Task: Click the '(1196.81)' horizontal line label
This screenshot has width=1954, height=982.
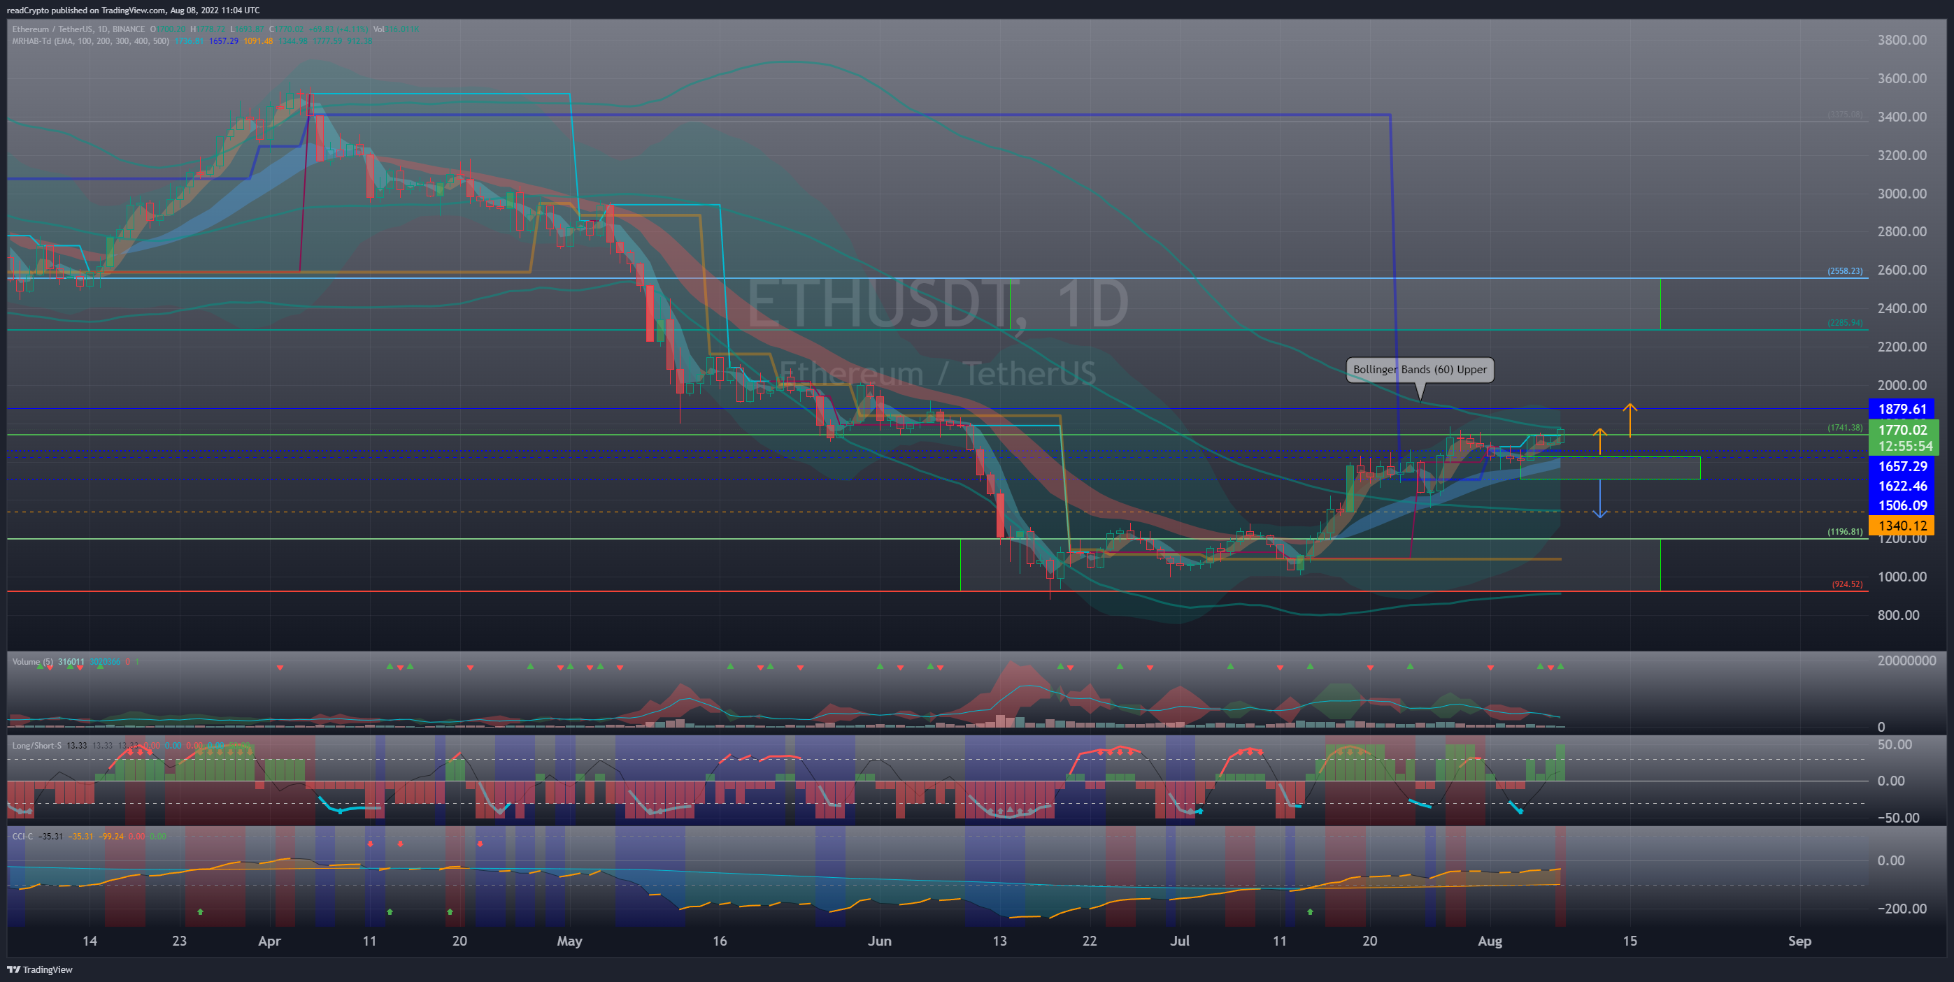Action: pyautogui.click(x=1845, y=532)
